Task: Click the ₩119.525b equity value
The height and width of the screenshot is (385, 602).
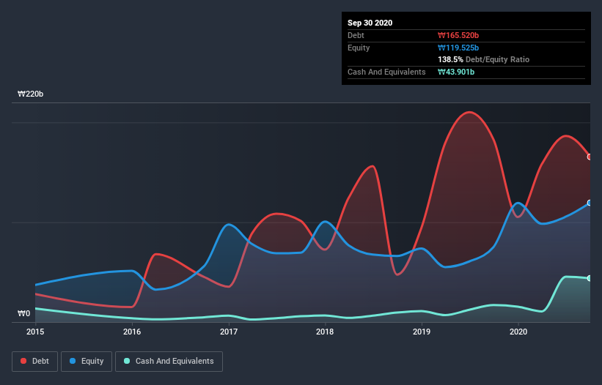Action: pos(458,48)
